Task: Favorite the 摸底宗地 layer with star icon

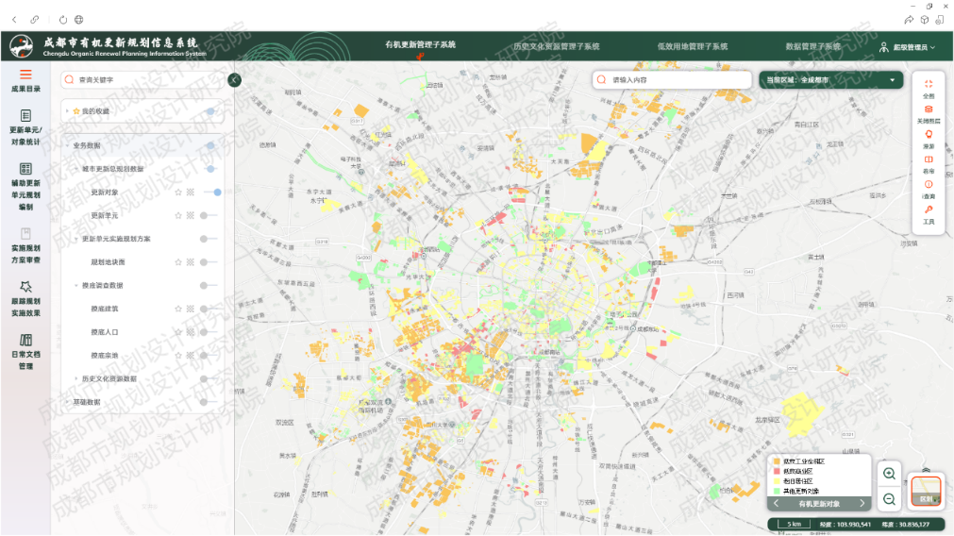Action: tap(178, 356)
